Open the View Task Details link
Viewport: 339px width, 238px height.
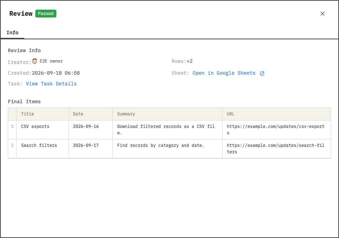51,84
